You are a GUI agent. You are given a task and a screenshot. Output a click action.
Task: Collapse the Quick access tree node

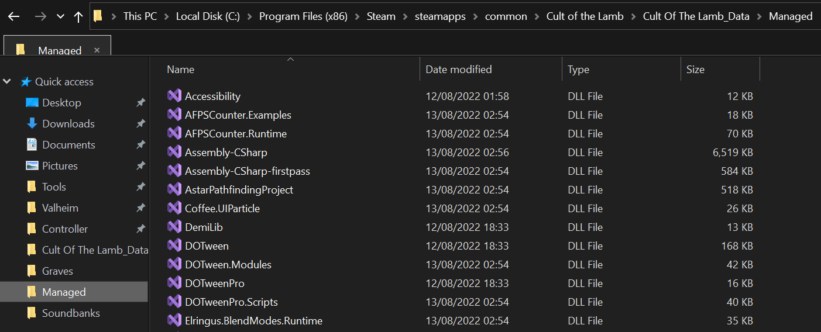(x=7, y=82)
